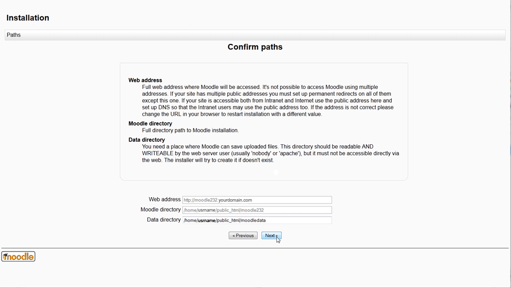Click the empty bottom area of the help box
Screen dimensions: 511x288
pyautogui.click(x=263, y=172)
